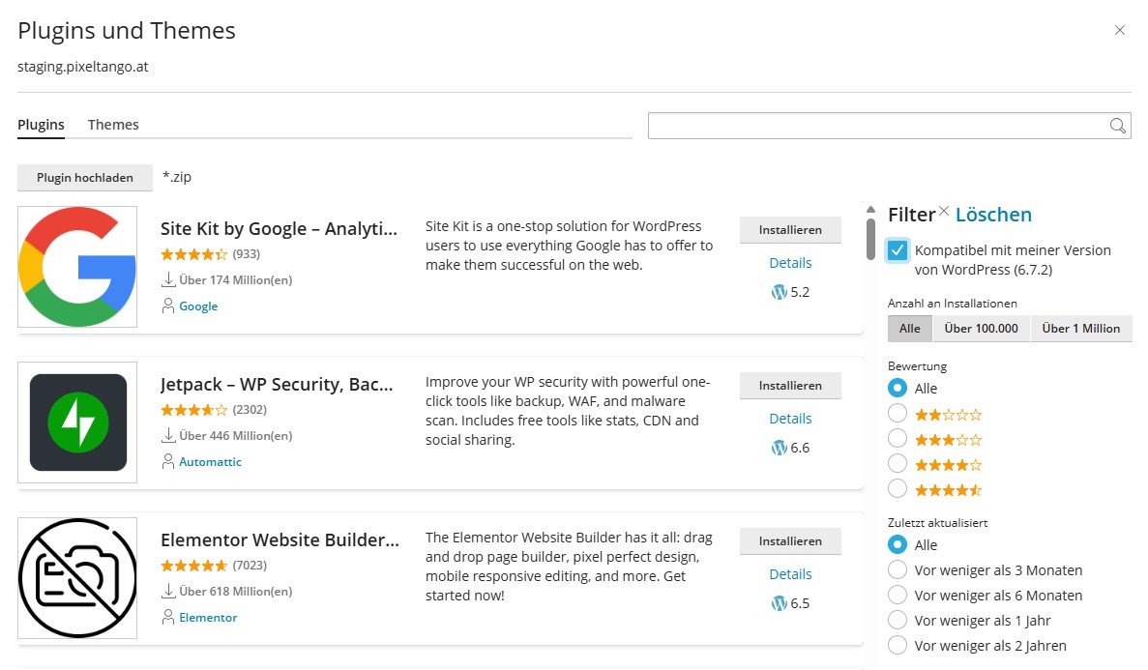Click the WordPress icon next to 6.6
This screenshot has height=670, width=1148.
coord(779,448)
